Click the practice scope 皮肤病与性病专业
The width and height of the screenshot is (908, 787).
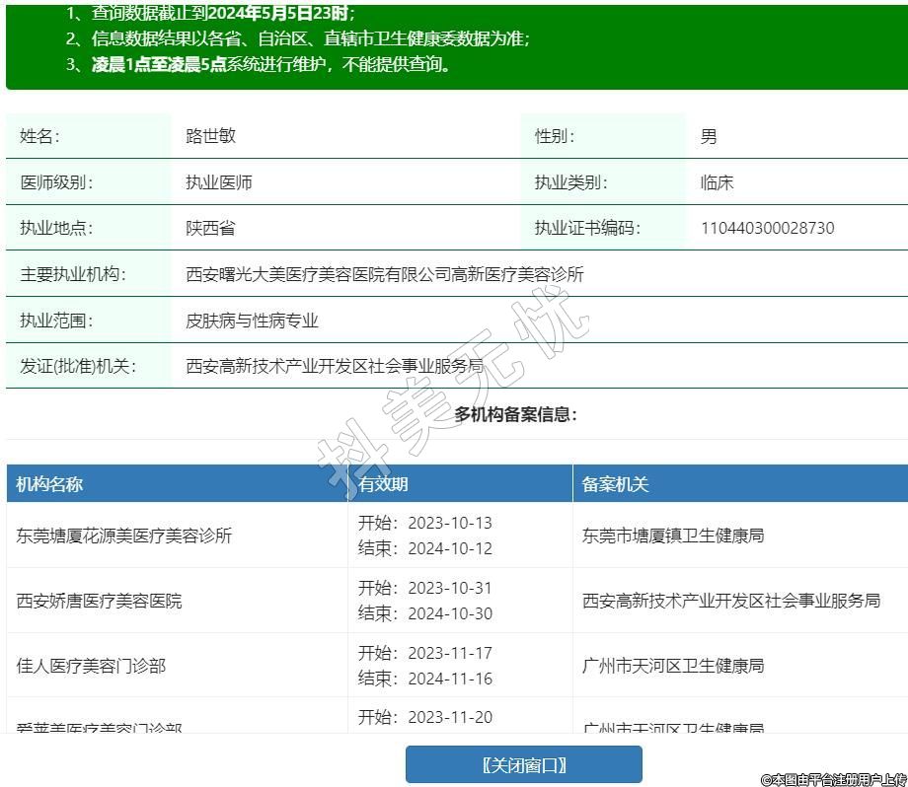click(252, 321)
